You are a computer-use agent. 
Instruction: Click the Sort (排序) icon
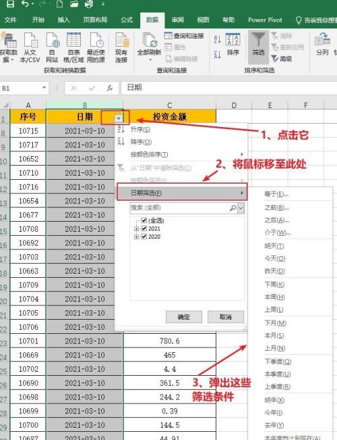tap(233, 40)
